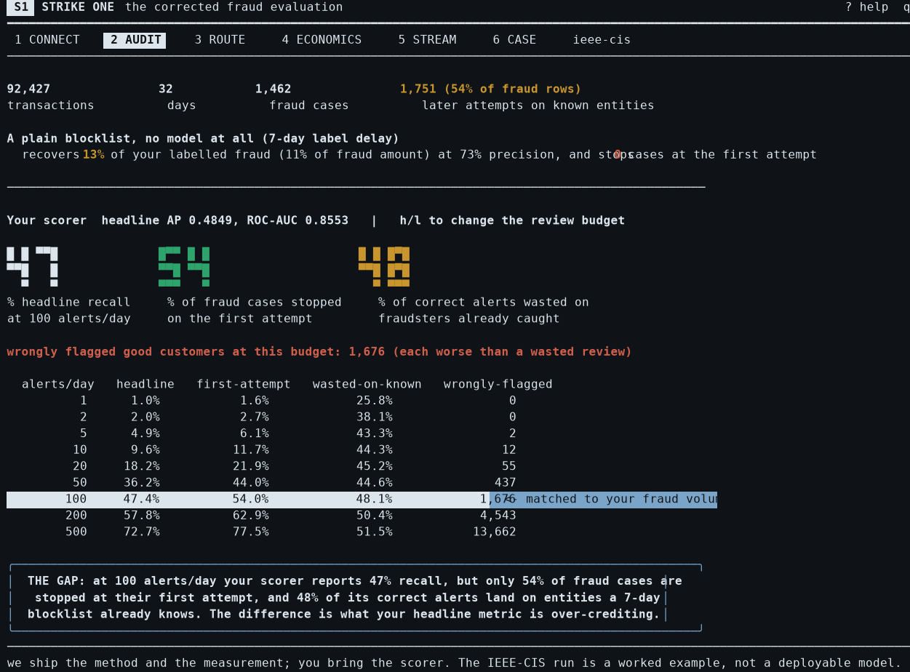Screen dimensions: 910x672
Task: Click the matched to your fraud volume note
Action: [611, 500]
